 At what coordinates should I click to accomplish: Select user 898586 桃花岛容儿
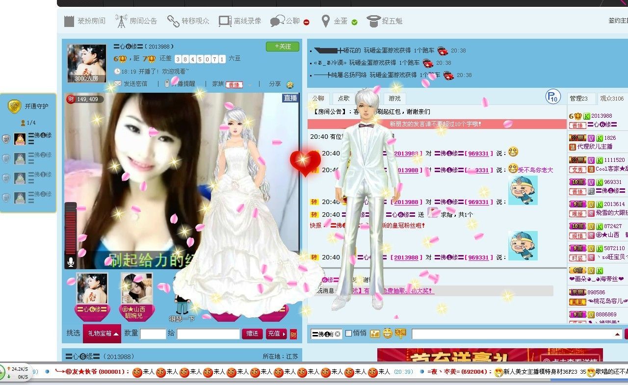click(598, 297)
